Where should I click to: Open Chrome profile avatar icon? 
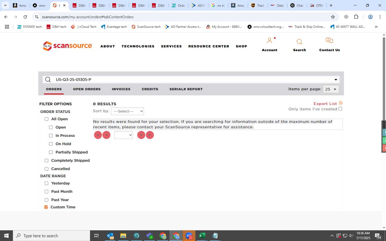click(370, 17)
